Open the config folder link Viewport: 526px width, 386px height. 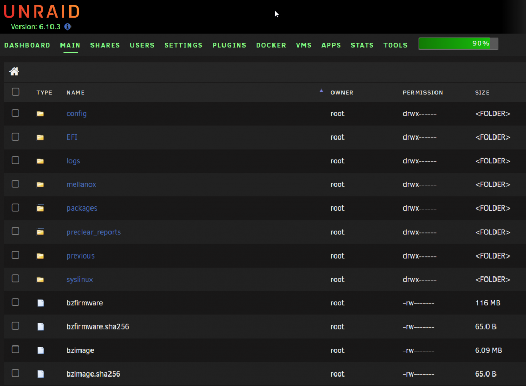pyautogui.click(x=76, y=114)
